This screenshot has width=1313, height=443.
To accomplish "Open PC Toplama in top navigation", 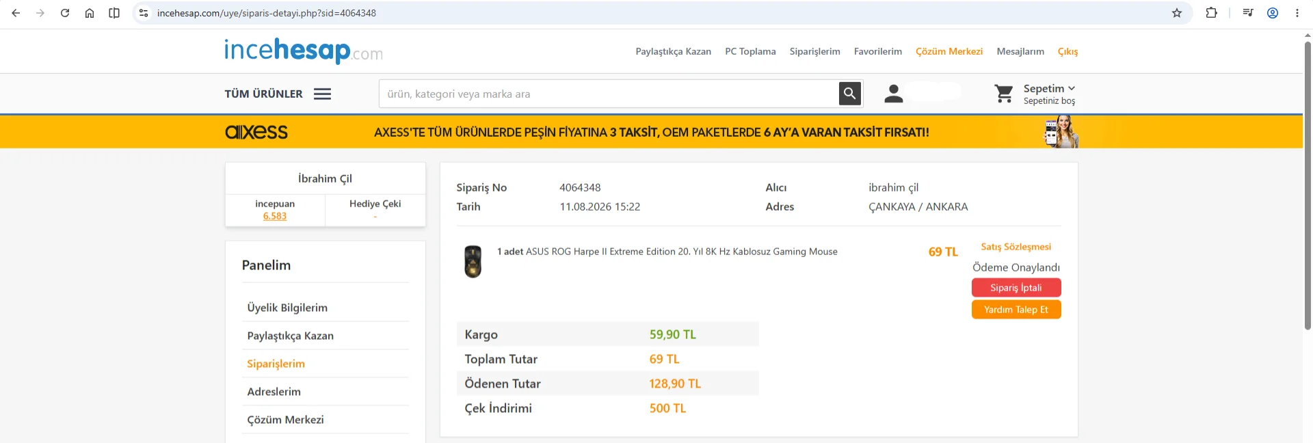I will (750, 51).
